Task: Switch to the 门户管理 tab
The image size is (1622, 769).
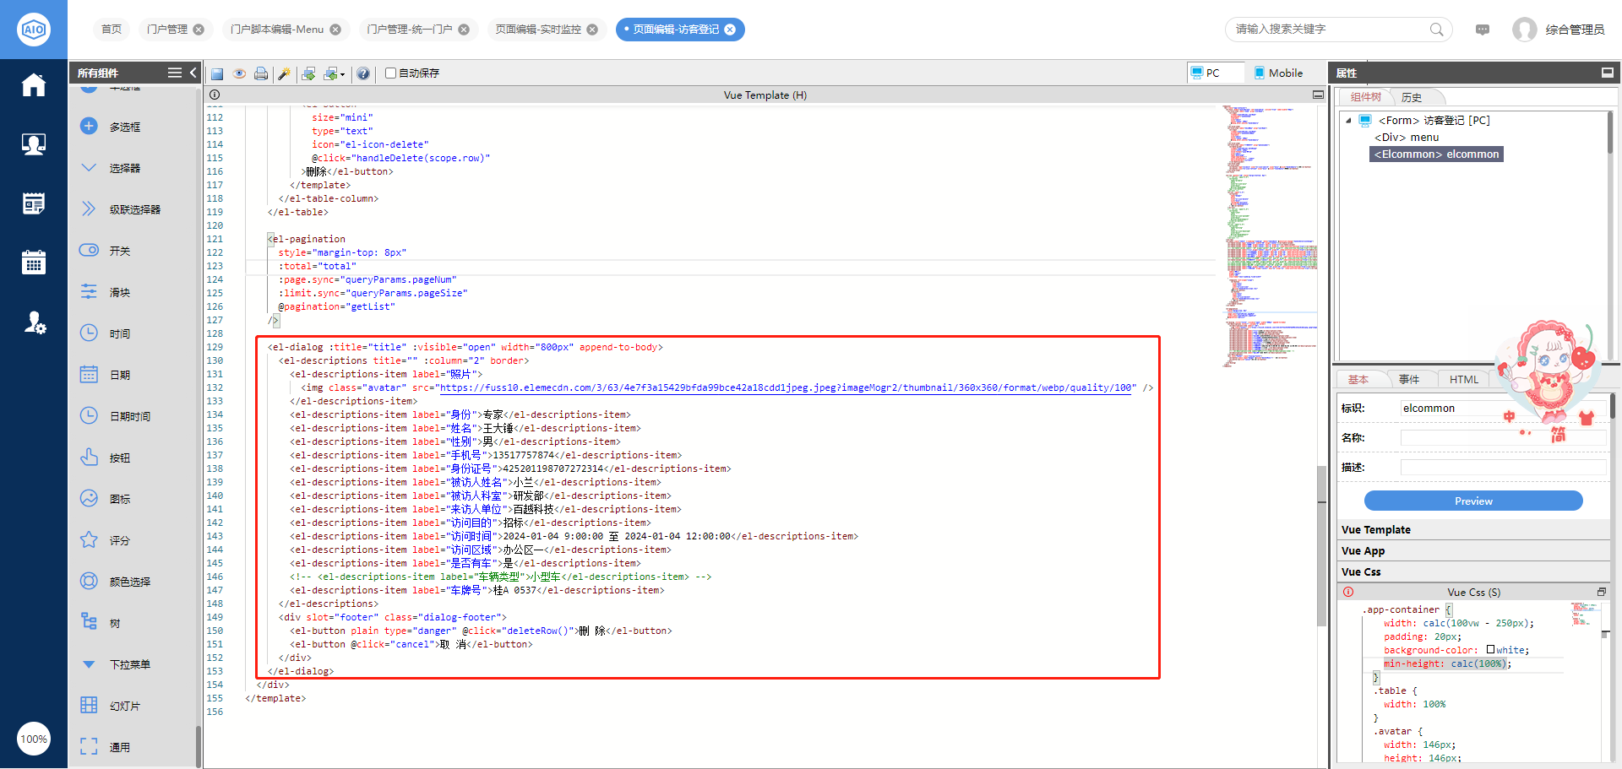Action: [167, 30]
